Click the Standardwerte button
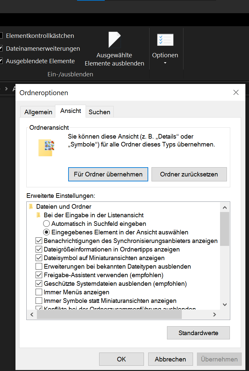The height and width of the screenshot is (371, 249). click(198, 333)
